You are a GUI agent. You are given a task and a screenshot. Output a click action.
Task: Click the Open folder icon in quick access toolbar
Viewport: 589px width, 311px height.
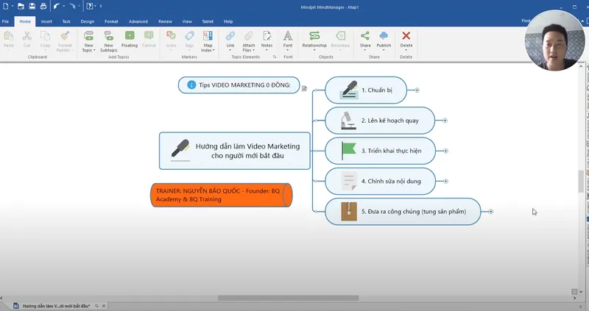click(x=21, y=6)
